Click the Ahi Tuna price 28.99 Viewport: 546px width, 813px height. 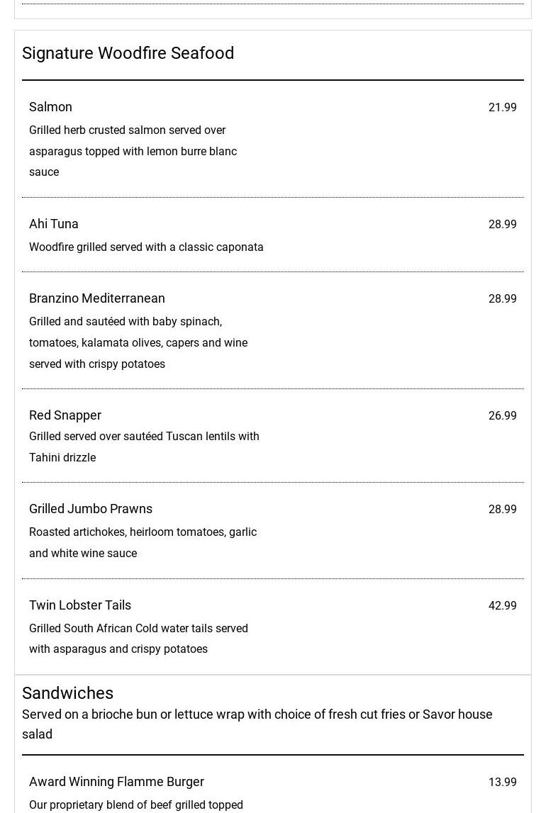pos(502,225)
